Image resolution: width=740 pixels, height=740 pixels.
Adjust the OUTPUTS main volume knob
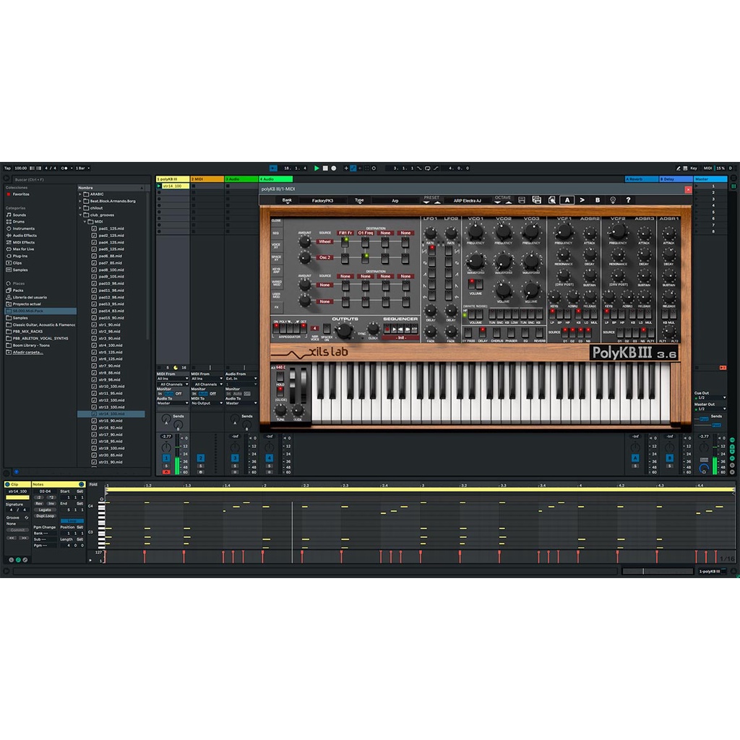pos(344,330)
